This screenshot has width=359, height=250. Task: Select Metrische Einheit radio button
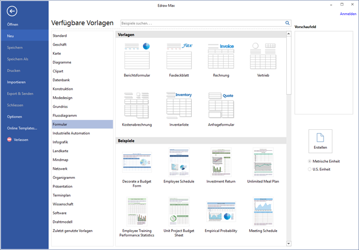click(x=310, y=161)
